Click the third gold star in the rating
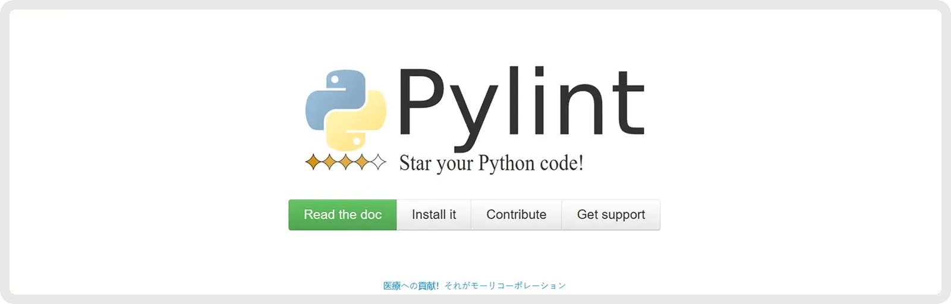Screen dimensions: 951x304 345,162
